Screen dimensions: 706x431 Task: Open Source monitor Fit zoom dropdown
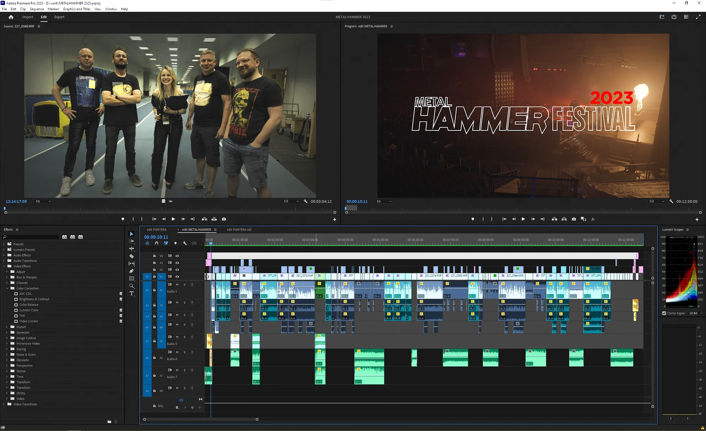(43, 201)
